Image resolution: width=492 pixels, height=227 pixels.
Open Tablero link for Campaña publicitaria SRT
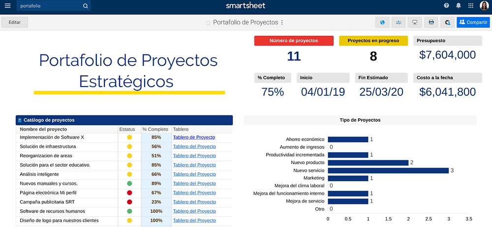coord(194,202)
